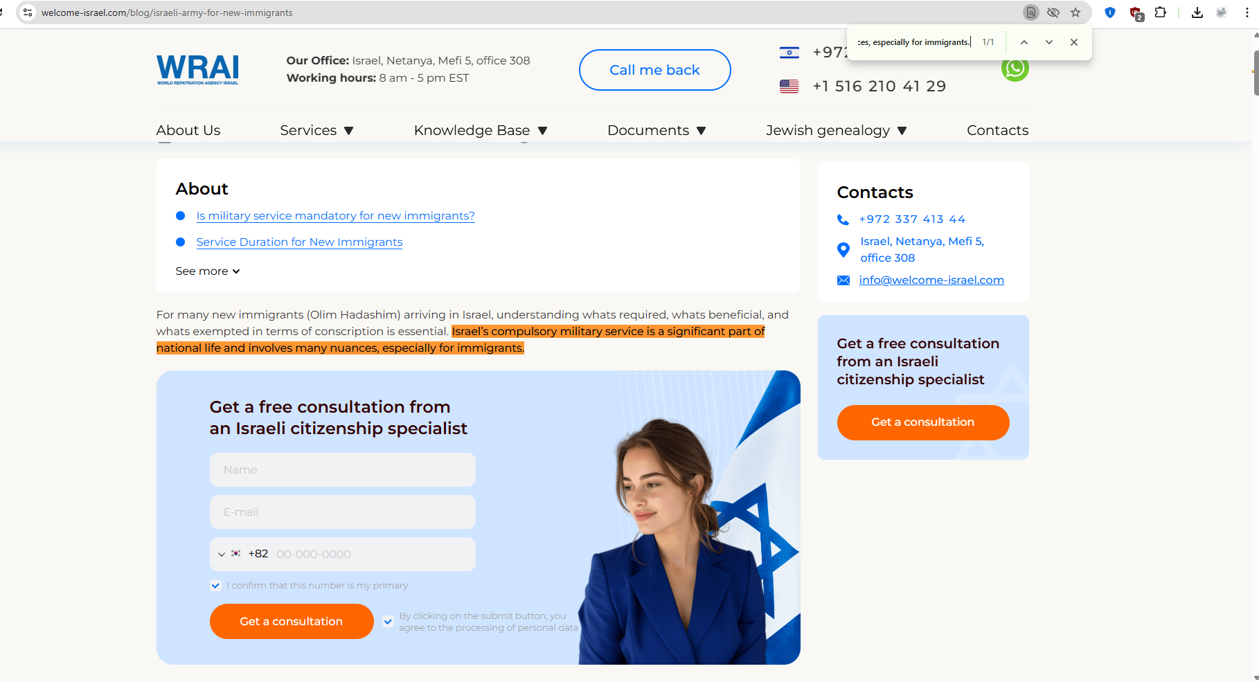Bookmark this page with the star icon
1259x682 pixels.
pos(1075,12)
